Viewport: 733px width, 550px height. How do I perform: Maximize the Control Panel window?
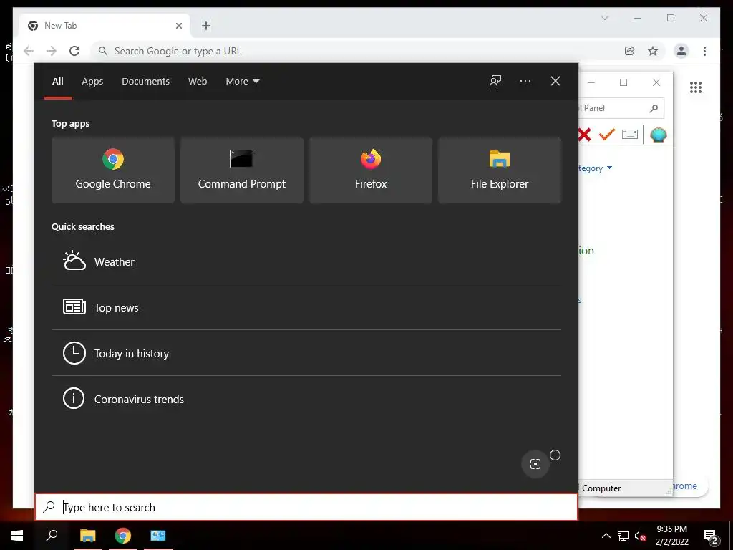623,83
